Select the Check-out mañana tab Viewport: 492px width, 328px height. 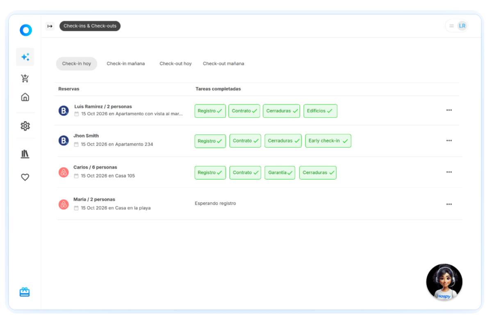point(223,64)
